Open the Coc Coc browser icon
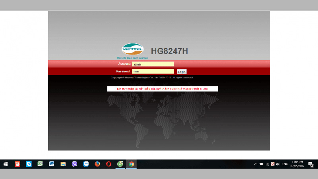 [x=120, y=164]
